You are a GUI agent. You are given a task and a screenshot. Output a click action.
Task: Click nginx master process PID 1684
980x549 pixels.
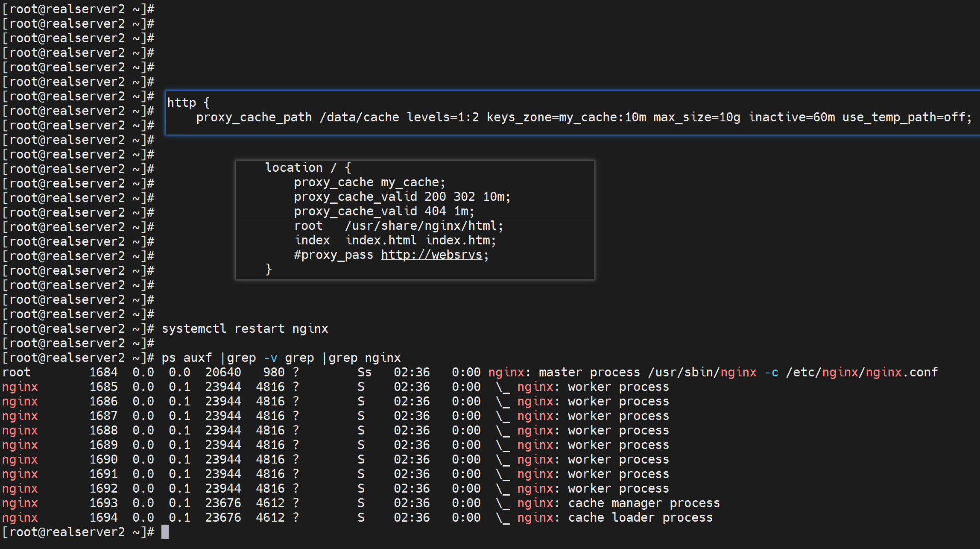tap(103, 372)
